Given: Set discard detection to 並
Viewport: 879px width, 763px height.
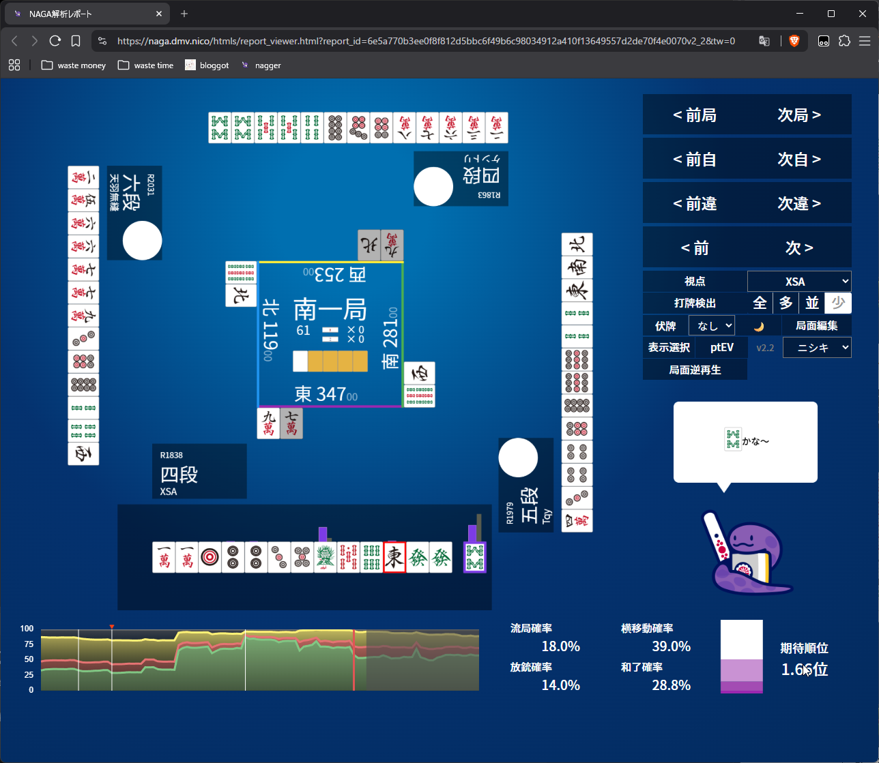Looking at the screenshot, I should tap(812, 303).
